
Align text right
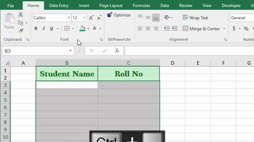click(156, 28)
